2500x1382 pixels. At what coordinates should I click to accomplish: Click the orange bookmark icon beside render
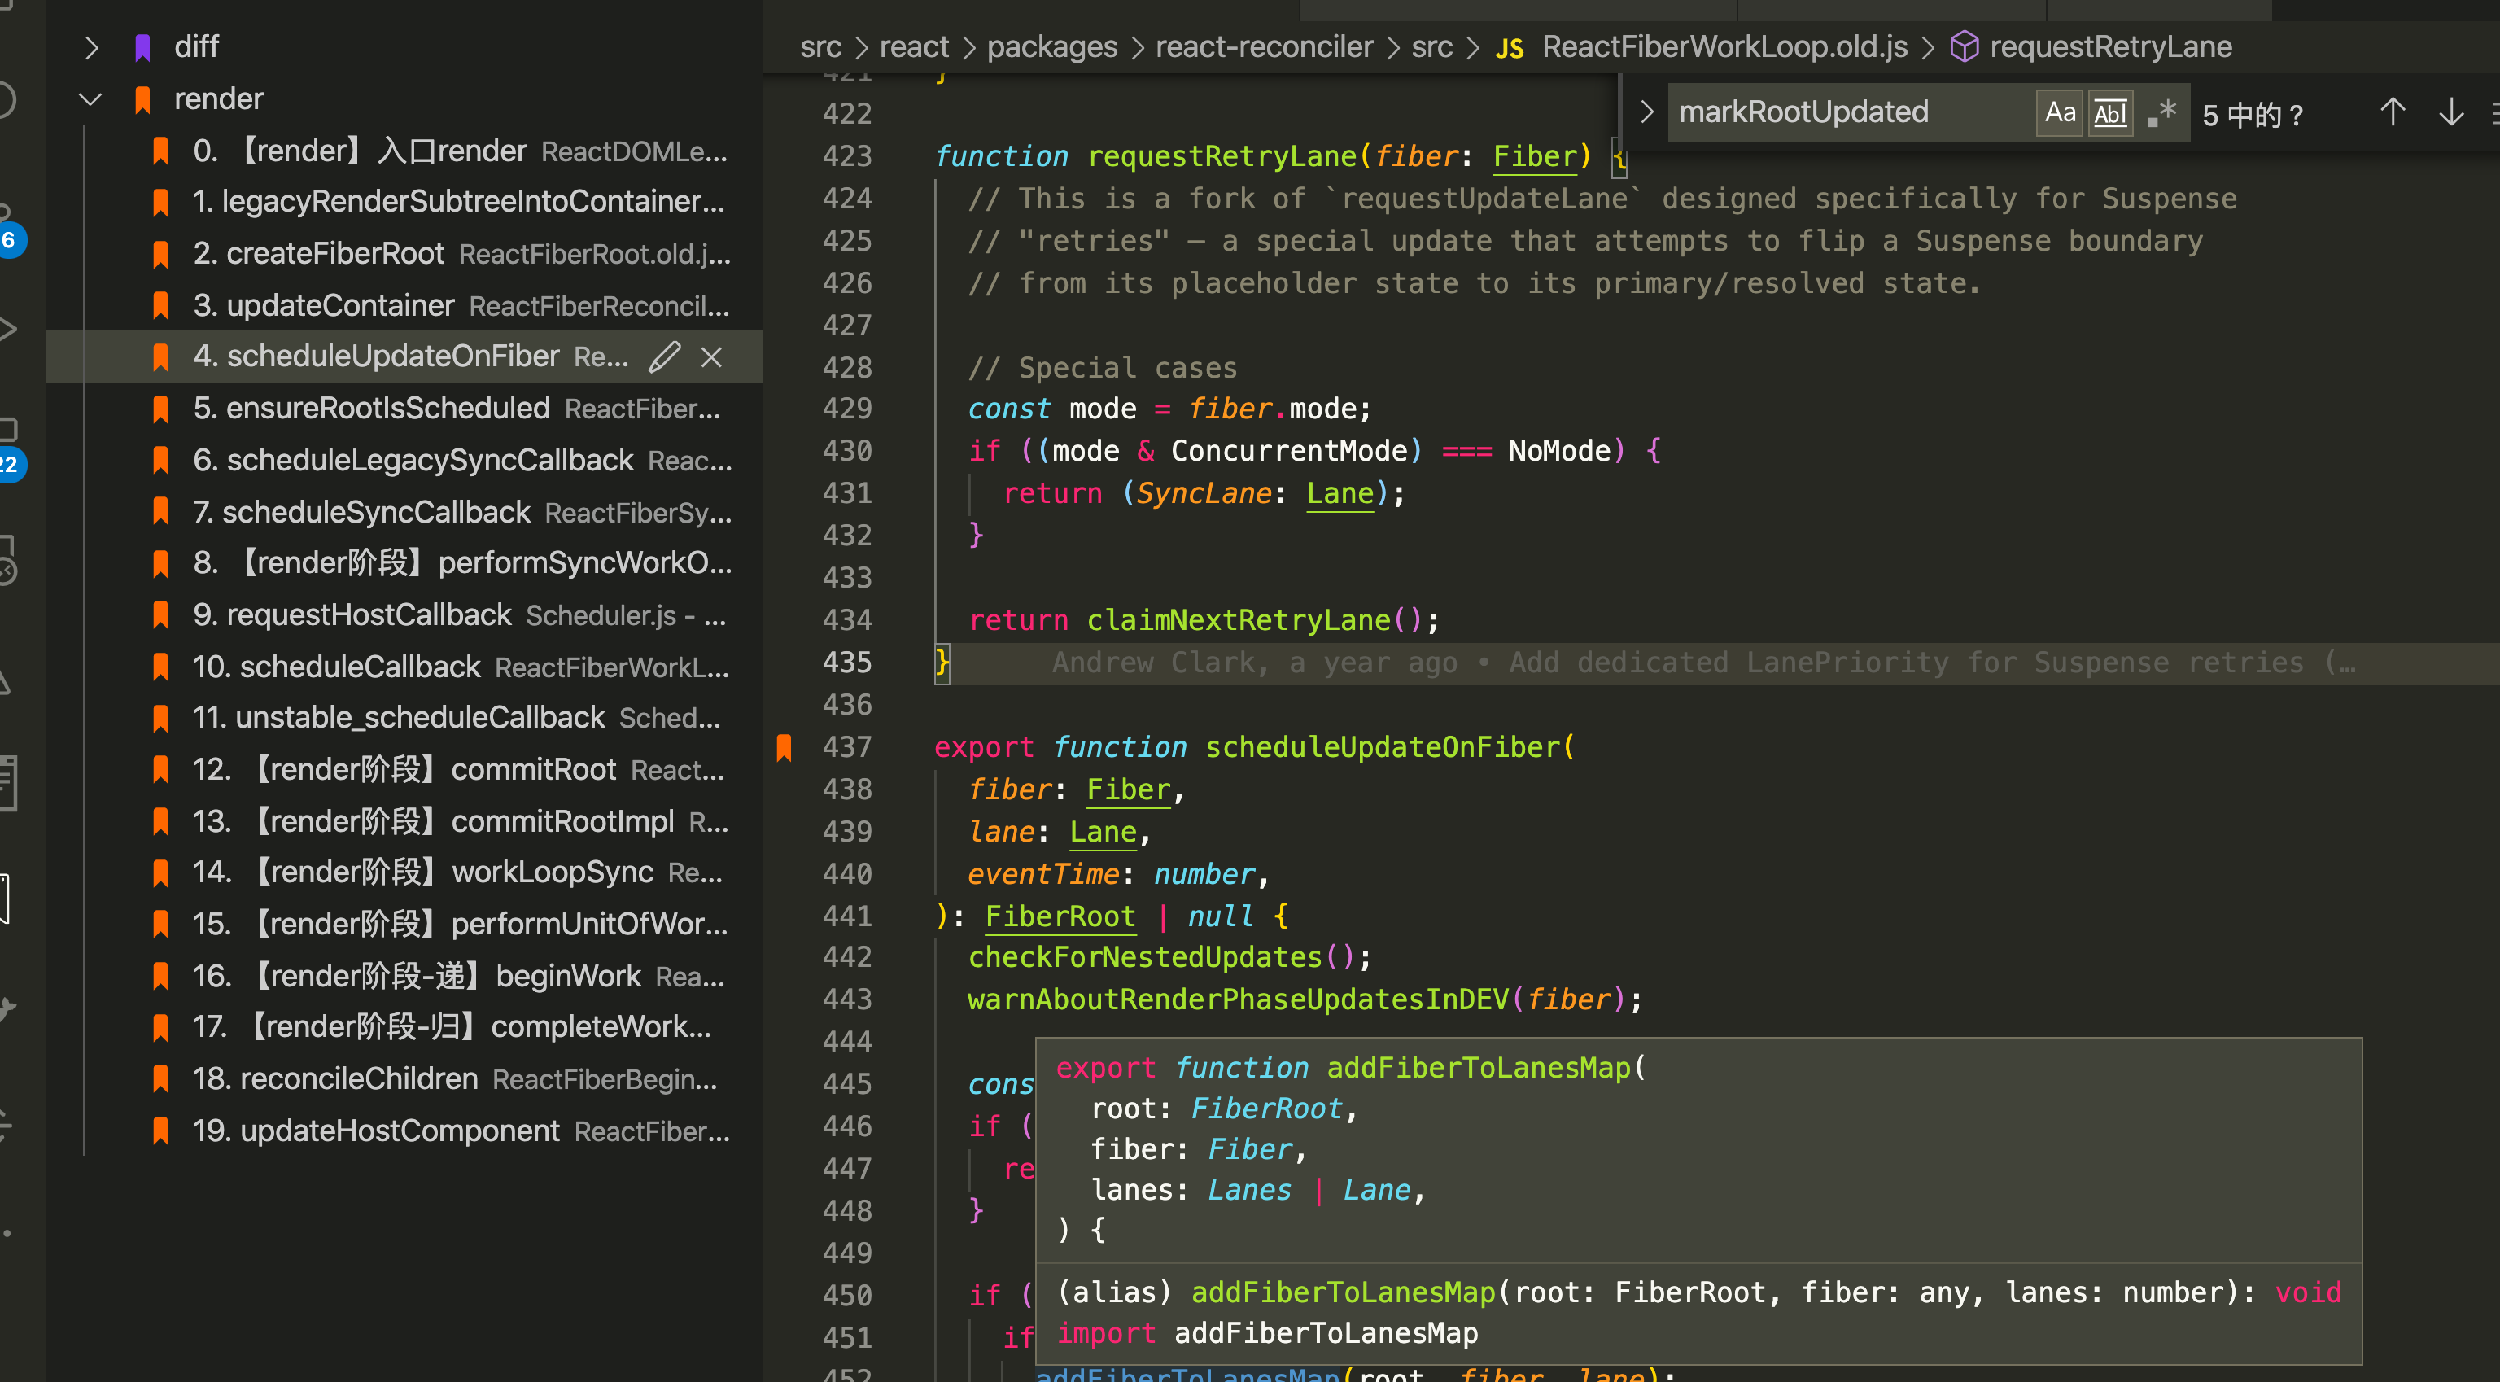[x=142, y=99]
